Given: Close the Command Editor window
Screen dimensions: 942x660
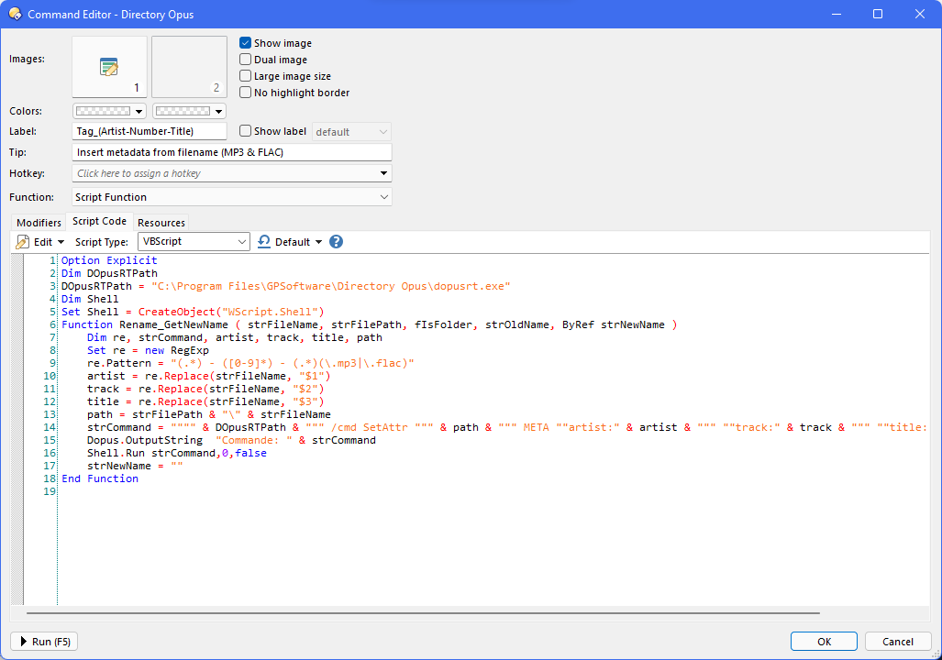Looking at the screenshot, I should click(x=920, y=14).
